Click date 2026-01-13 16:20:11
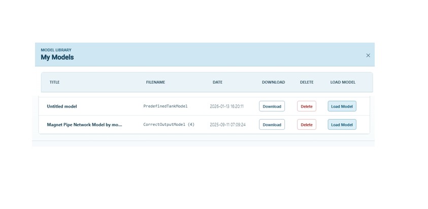Screen dimensions: 428x209 (x=226, y=107)
